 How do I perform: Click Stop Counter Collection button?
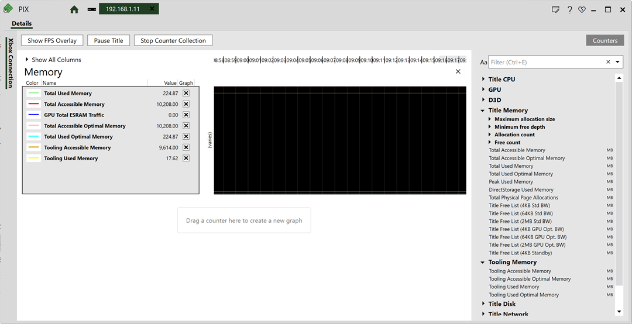click(173, 40)
